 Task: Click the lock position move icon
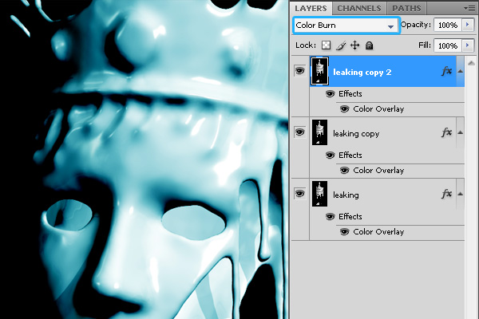tap(355, 45)
